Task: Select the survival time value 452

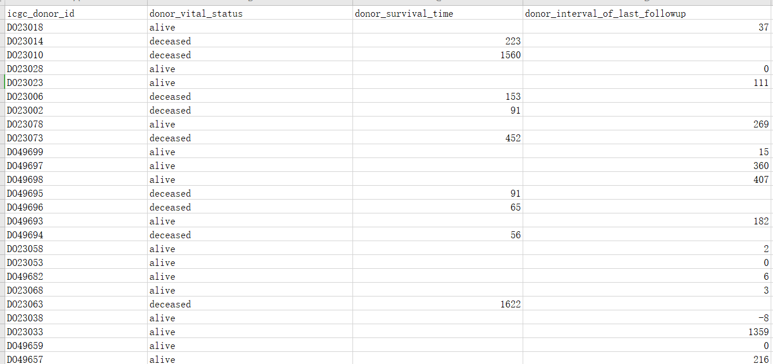Action: click(x=438, y=138)
